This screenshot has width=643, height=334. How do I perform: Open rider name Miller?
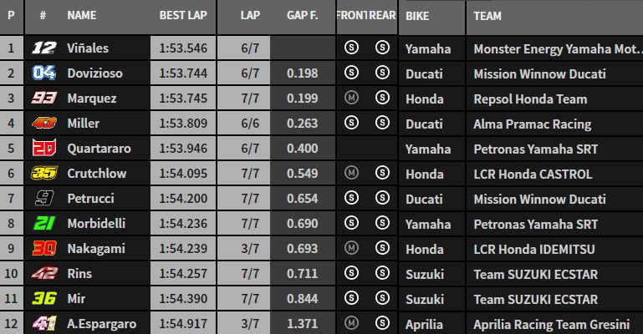pos(84,124)
